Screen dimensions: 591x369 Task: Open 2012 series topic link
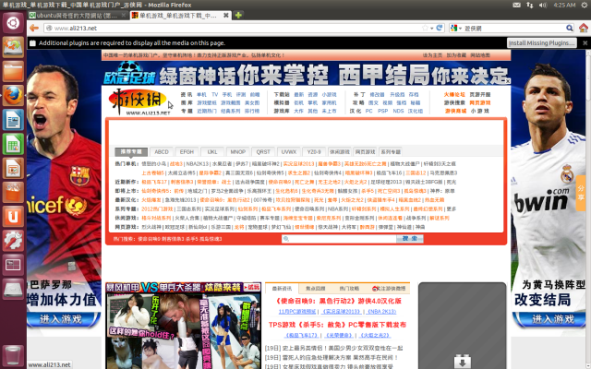pyautogui.click(x=157, y=209)
